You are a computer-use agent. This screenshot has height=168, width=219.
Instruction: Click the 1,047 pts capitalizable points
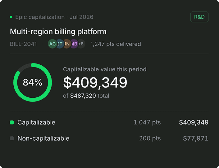(x=147, y=122)
